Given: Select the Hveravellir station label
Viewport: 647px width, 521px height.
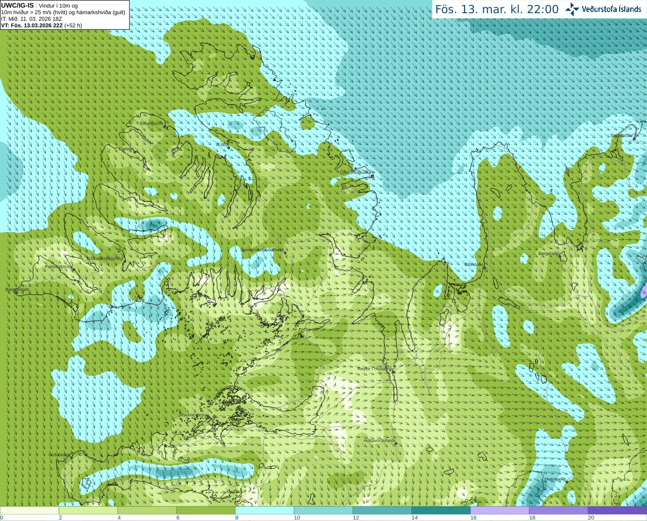Looking at the screenshot, I should point(555,479).
